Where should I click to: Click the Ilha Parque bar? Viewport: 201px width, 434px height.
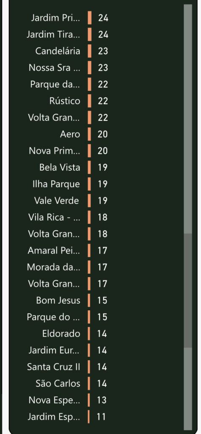click(x=89, y=184)
